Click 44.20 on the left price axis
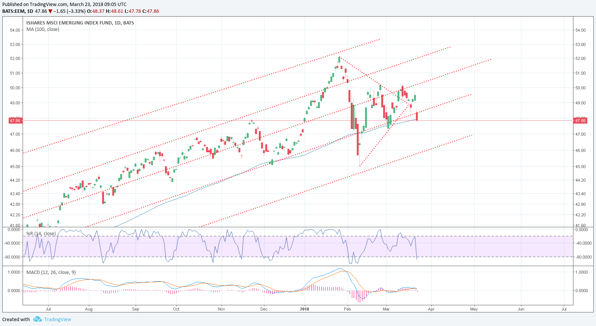This screenshot has width=596, height=326. click(x=15, y=180)
